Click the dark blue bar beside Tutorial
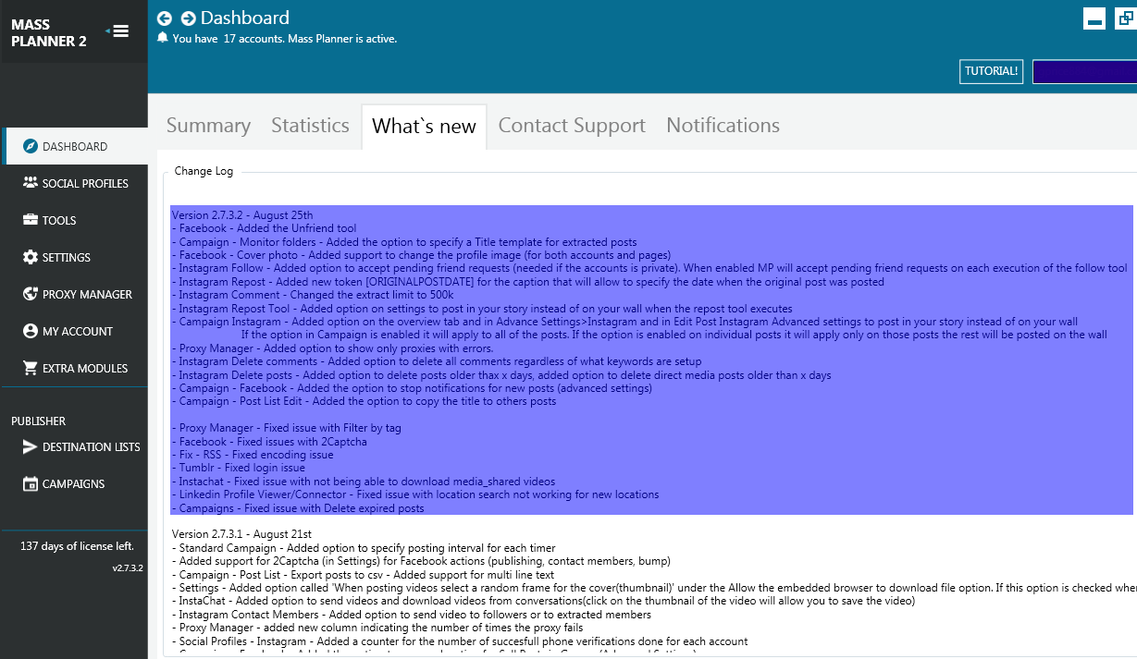Screen dimensions: 1137x659 [1083, 71]
